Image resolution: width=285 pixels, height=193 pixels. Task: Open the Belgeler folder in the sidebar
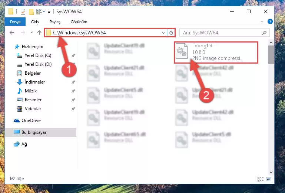pyautogui.click(x=29, y=73)
